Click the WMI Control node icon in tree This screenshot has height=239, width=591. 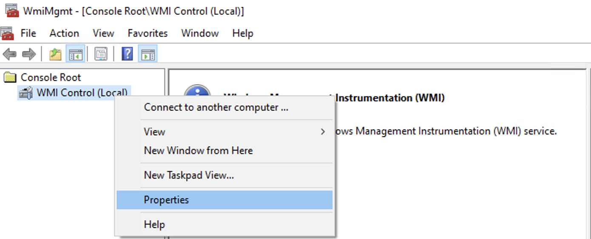tap(26, 93)
